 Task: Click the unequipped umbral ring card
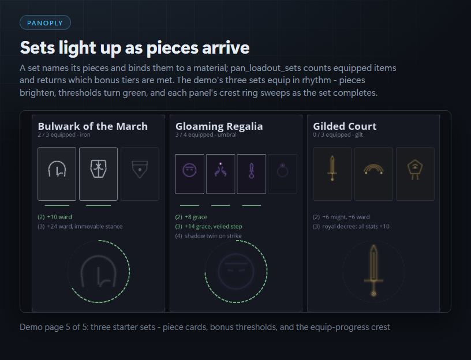tap(282, 174)
